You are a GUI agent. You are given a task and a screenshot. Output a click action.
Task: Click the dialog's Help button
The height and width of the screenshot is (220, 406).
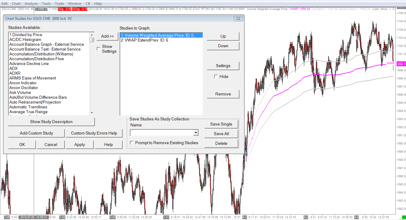(x=108, y=144)
